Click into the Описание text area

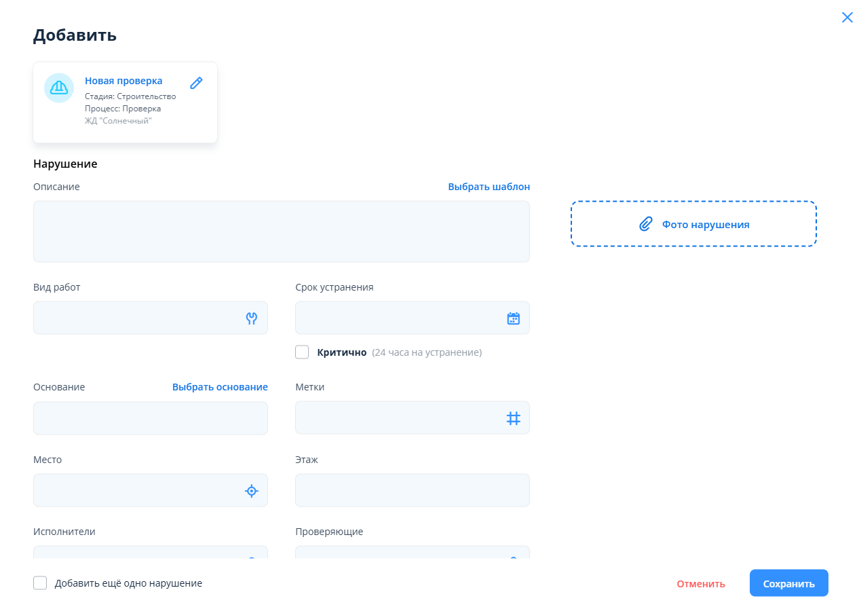pyautogui.click(x=281, y=232)
